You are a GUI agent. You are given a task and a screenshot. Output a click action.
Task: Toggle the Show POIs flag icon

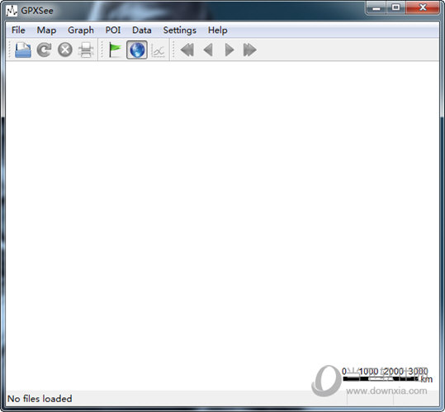point(115,50)
